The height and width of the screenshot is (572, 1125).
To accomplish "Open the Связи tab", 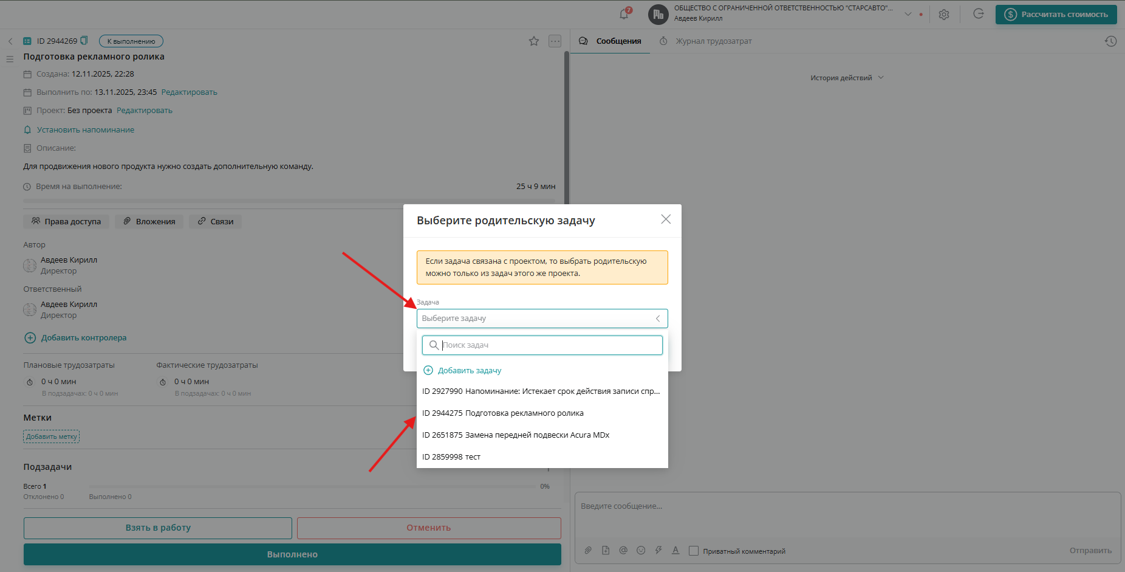I will [216, 221].
